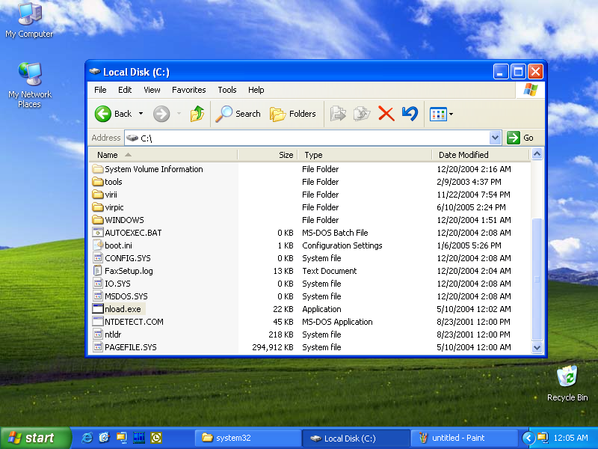Go up one folder level
598x449 pixels.
(x=197, y=114)
